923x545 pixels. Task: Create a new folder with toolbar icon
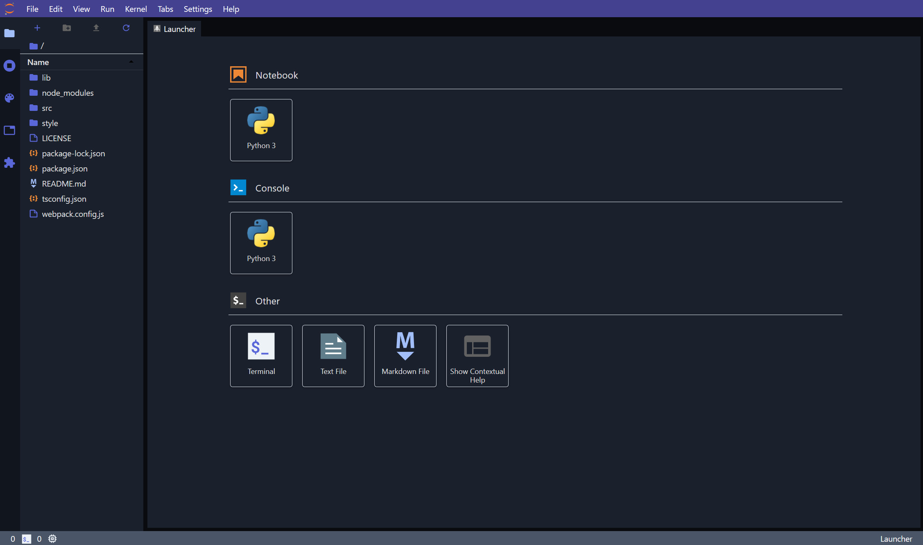(x=67, y=28)
